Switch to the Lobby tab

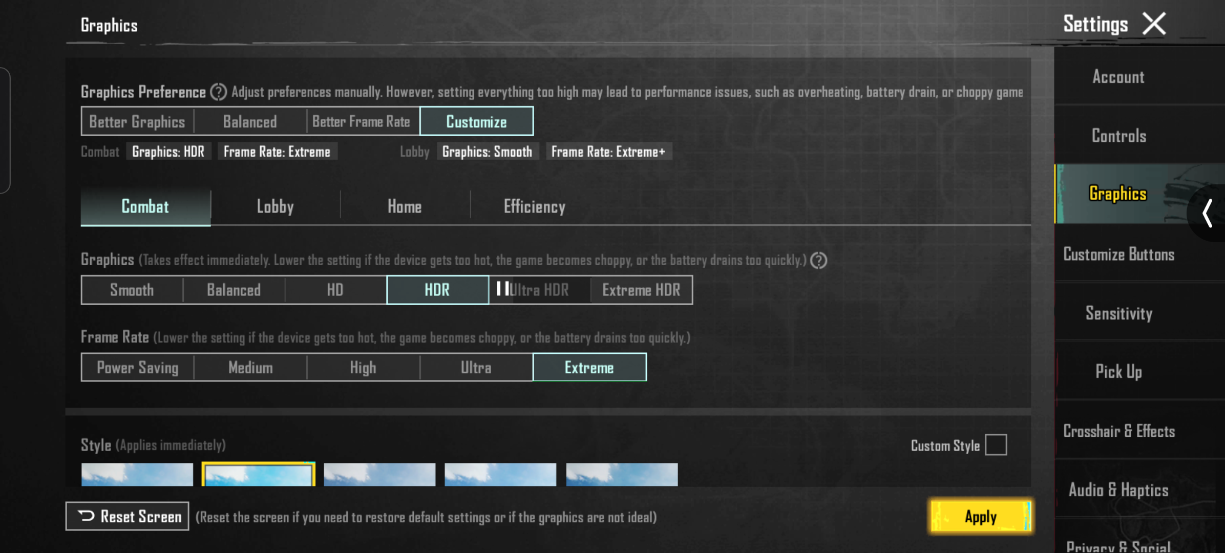click(275, 207)
